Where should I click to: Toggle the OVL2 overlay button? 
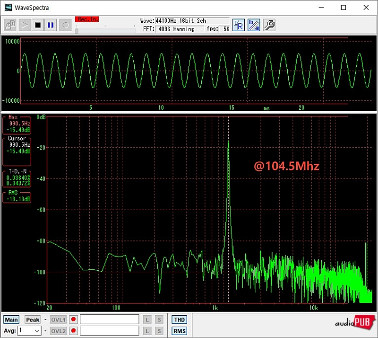[58, 331]
